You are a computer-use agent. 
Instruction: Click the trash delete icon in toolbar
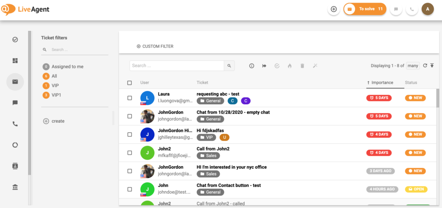tap(302, 66)
